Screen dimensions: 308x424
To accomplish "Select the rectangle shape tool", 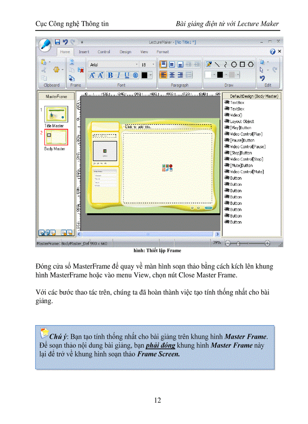I will pos(242,64).
